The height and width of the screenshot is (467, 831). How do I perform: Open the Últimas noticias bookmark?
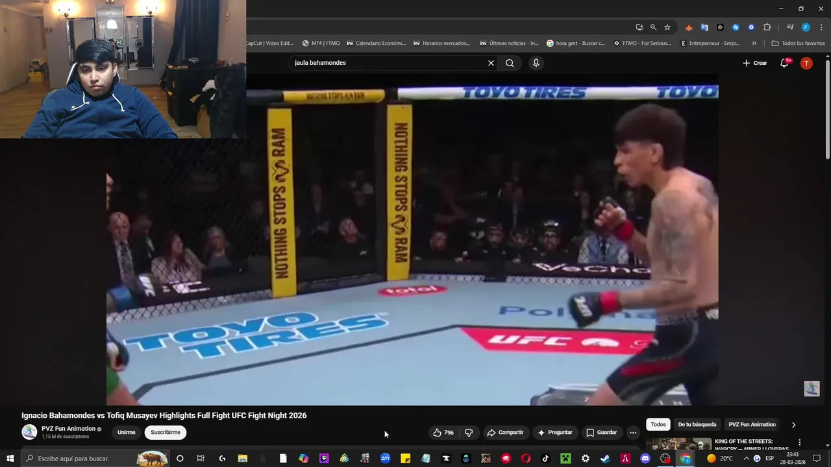pos(509,43)
